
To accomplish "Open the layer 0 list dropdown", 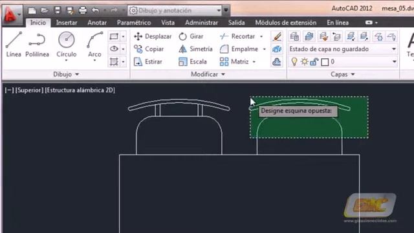I will pos(394,62).
